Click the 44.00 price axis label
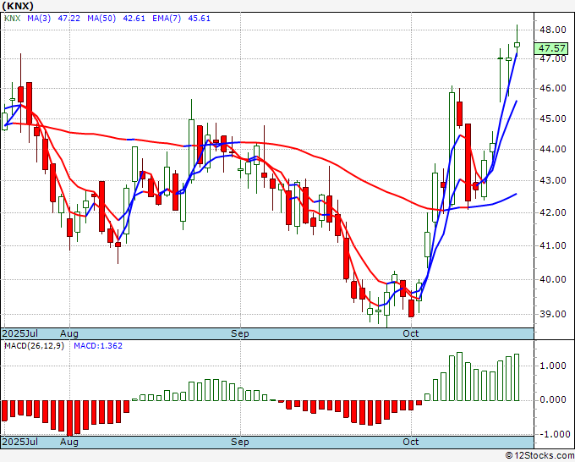575x462 pixels. point(553,150)
